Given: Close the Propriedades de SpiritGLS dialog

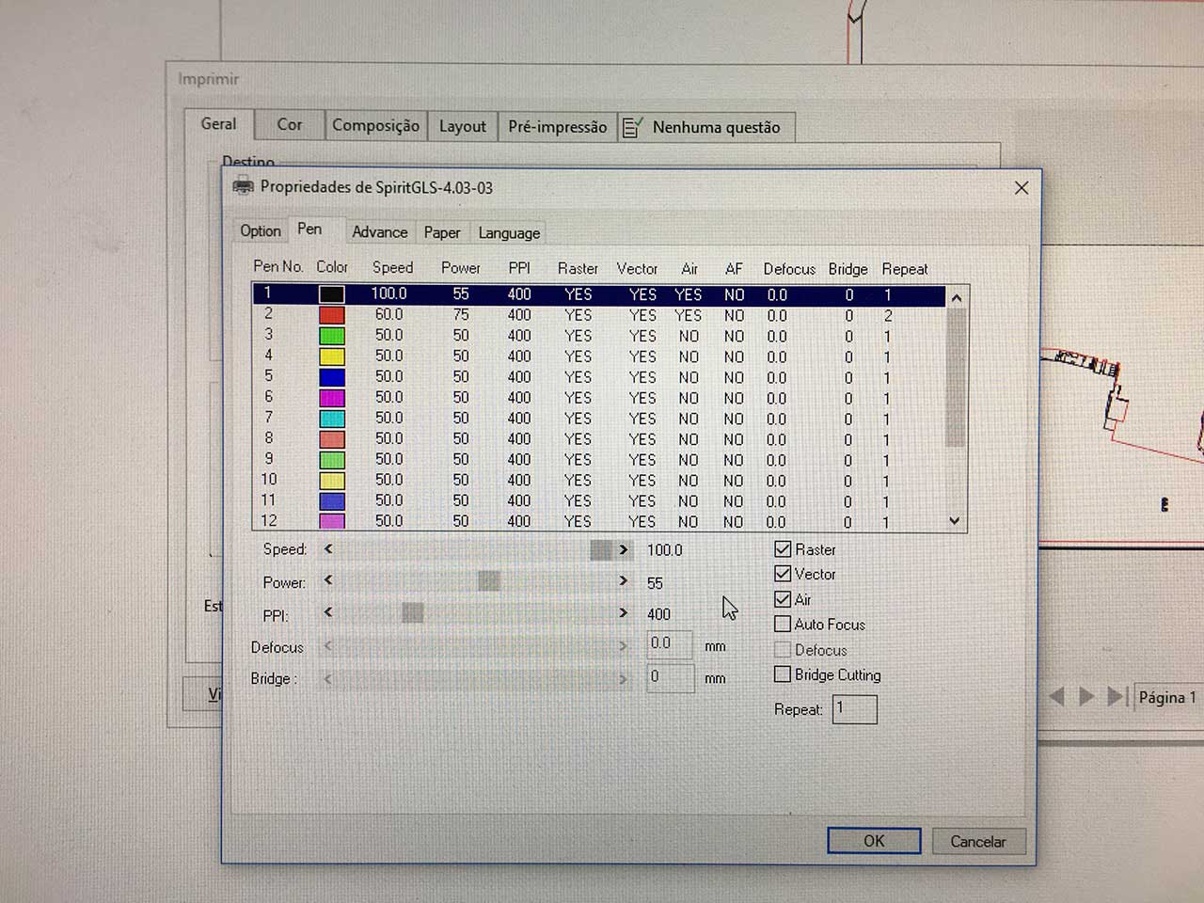Looking at the screenshot, I should [x=1022, y=188].
